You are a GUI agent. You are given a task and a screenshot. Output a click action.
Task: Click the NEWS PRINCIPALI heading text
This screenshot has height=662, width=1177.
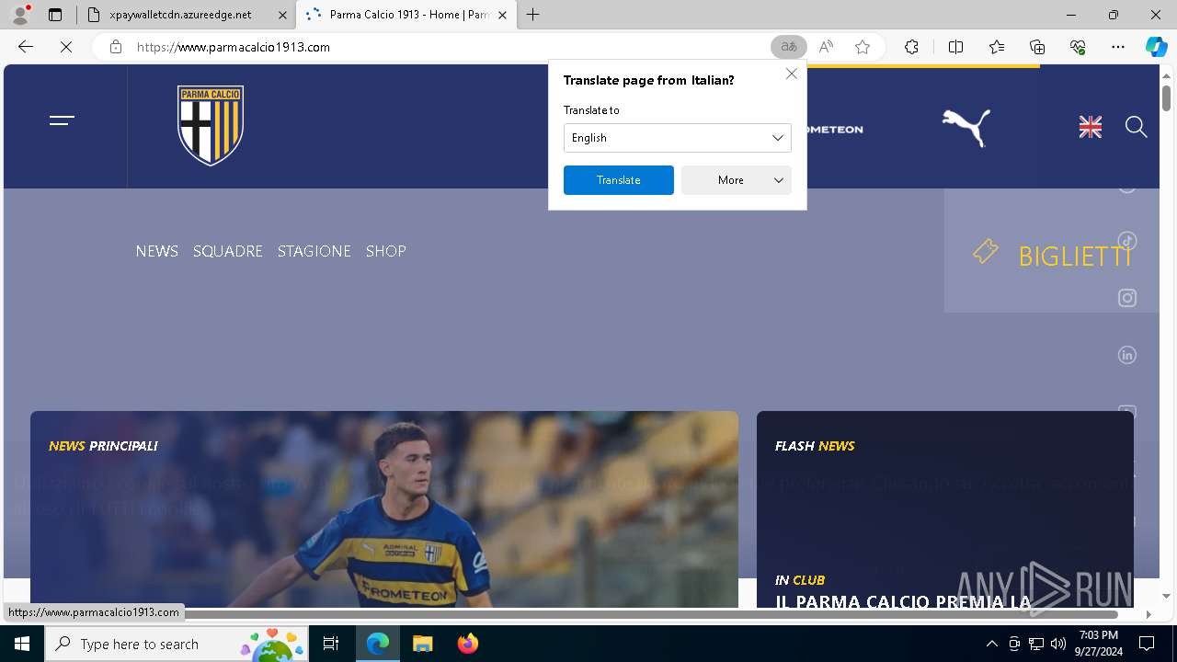[x=103, y=446]
